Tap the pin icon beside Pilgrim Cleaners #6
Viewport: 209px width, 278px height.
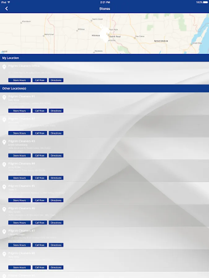[4, 209]
